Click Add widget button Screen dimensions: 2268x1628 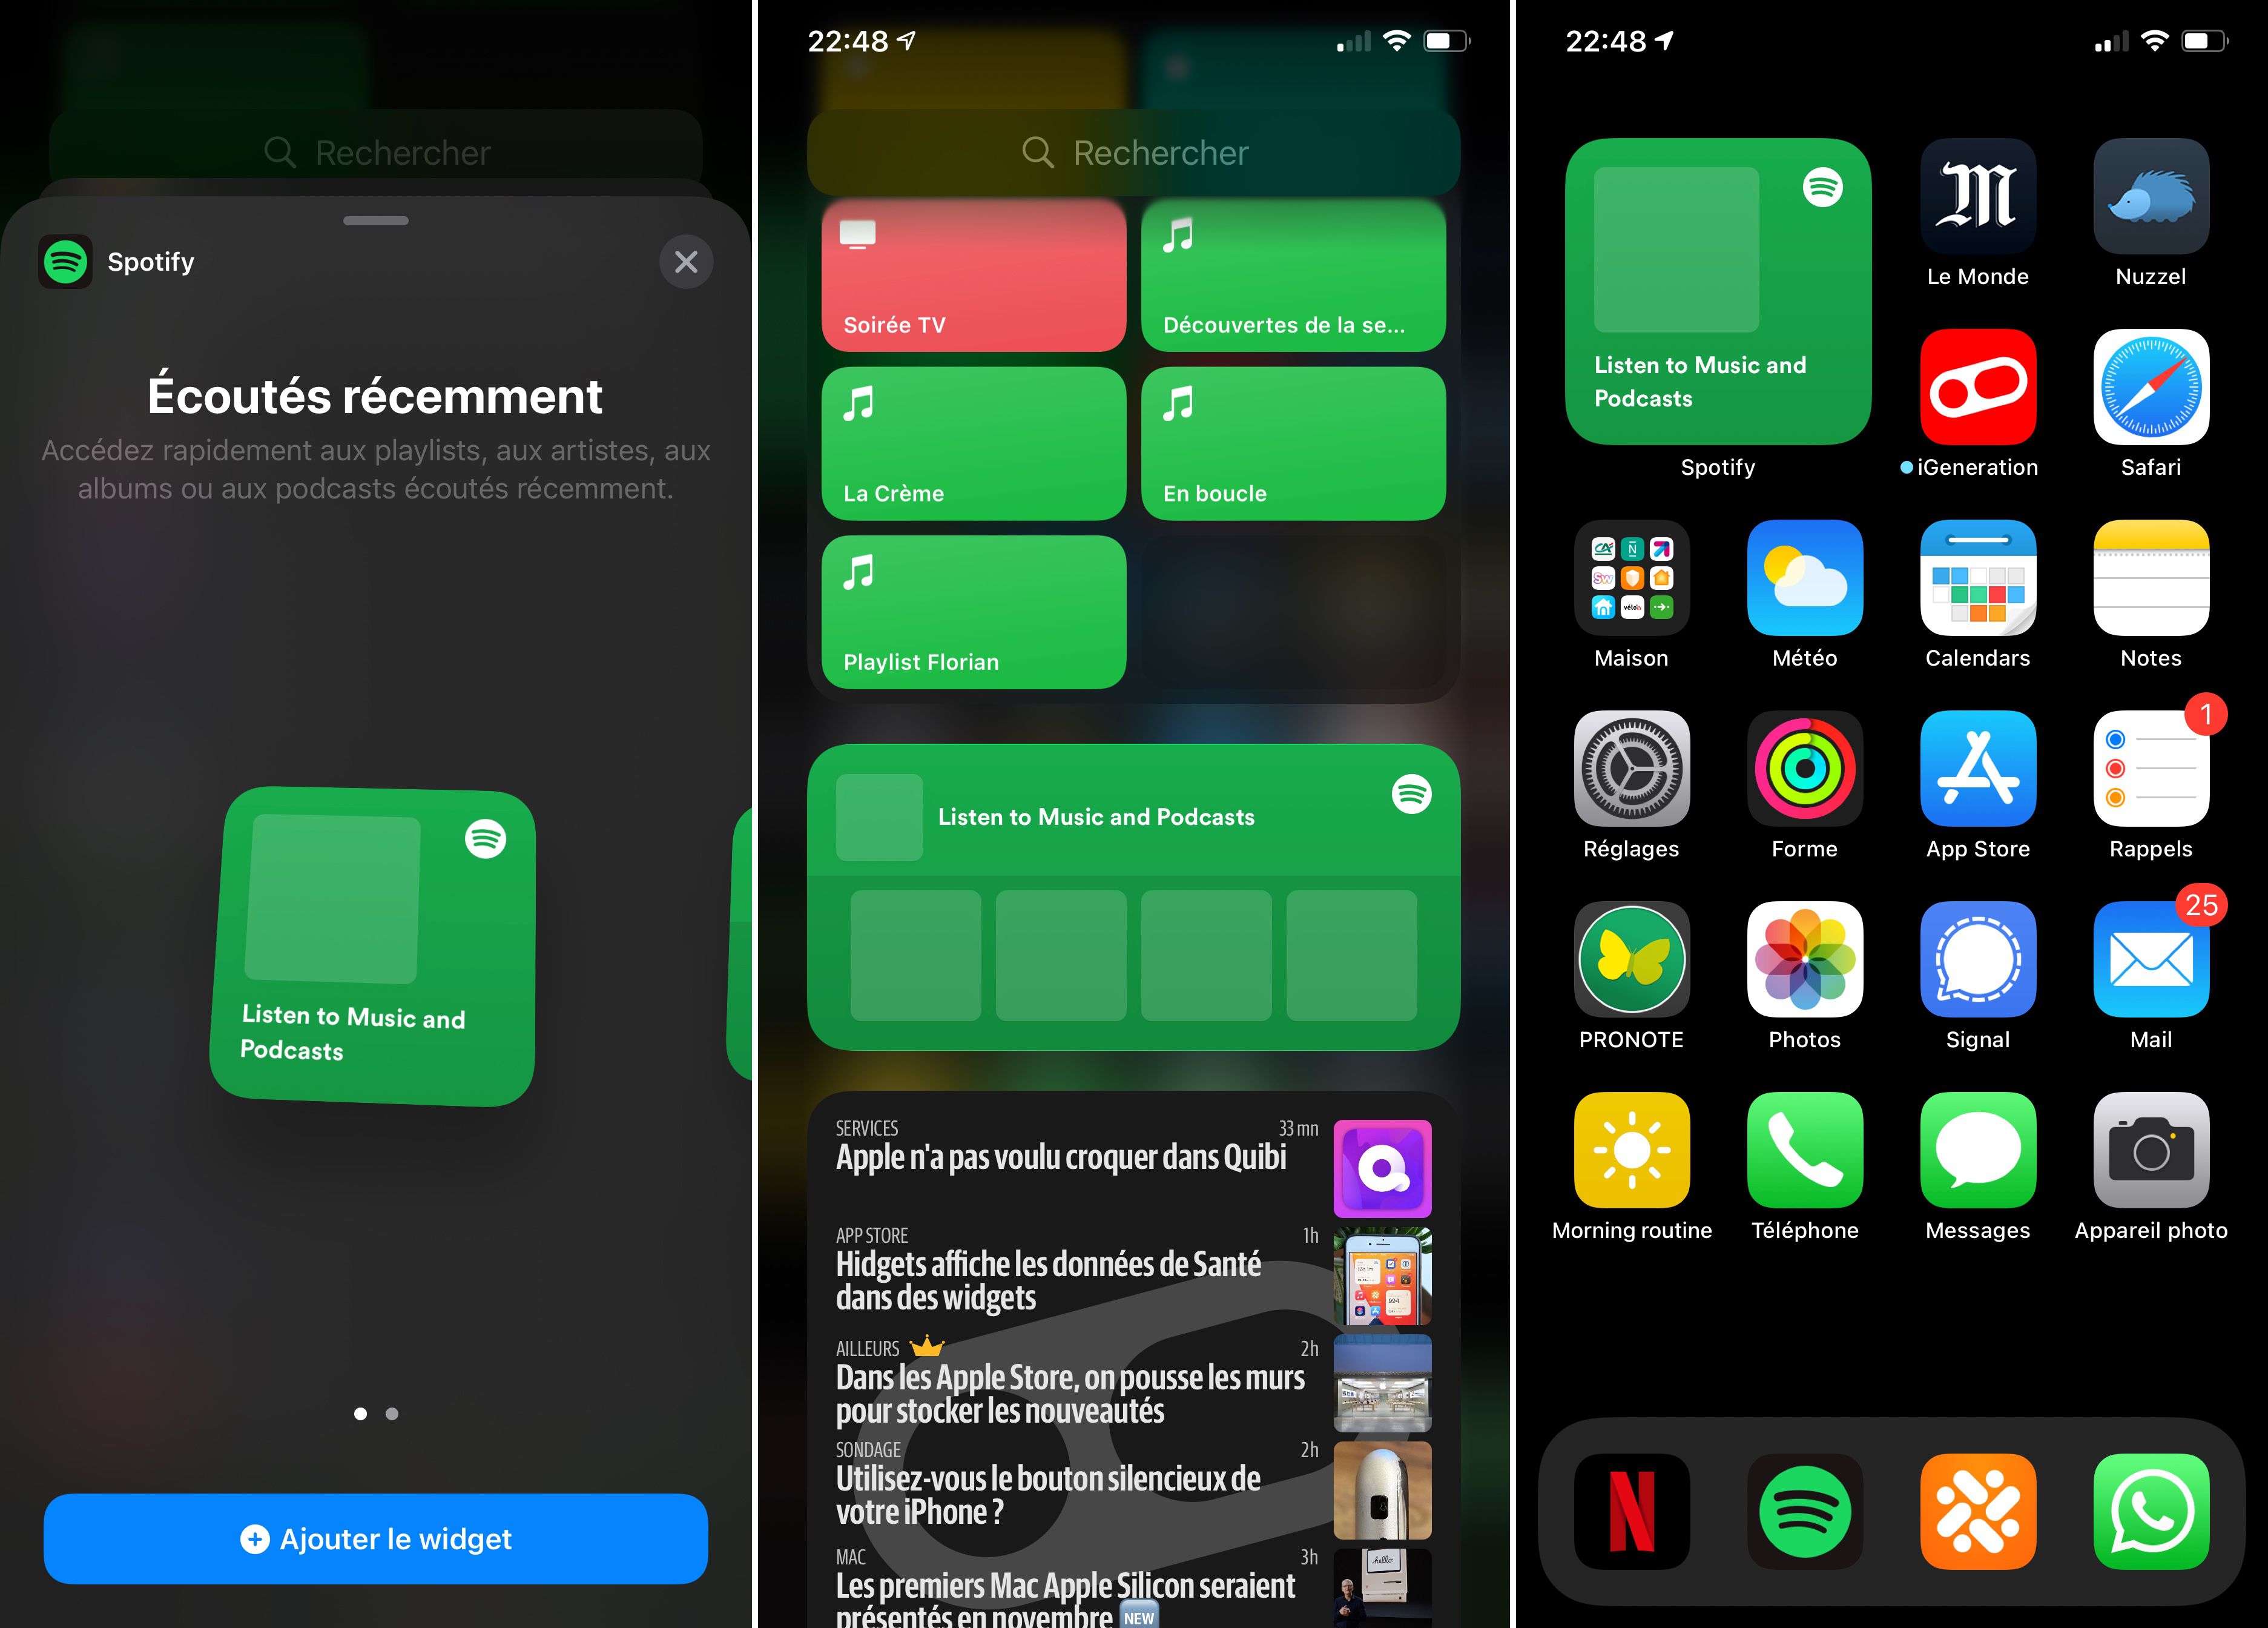point(377,1538)
